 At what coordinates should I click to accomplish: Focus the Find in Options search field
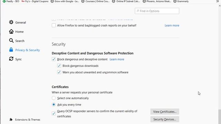157,11
